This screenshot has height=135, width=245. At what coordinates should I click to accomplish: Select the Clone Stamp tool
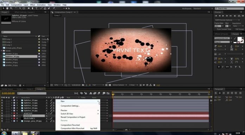(45, 8)
